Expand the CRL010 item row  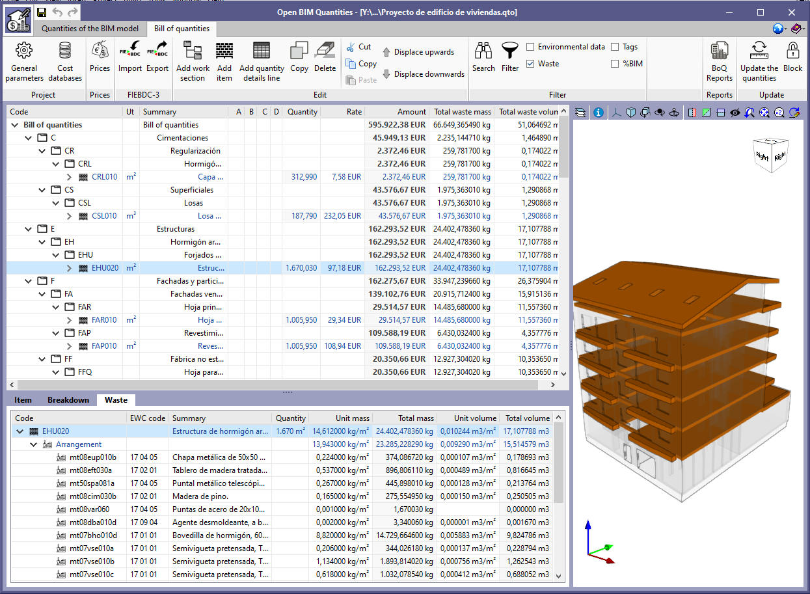69,177
